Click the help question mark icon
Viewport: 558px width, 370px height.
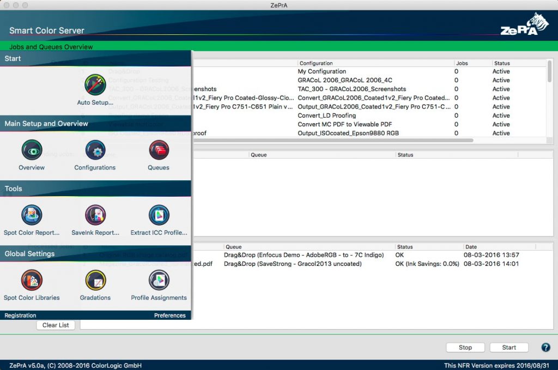pyautogui.click(x=545, y=347)
